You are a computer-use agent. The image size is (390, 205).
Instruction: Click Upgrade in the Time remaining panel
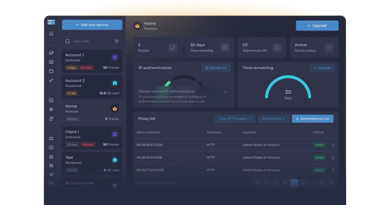[x=322, y=68]
